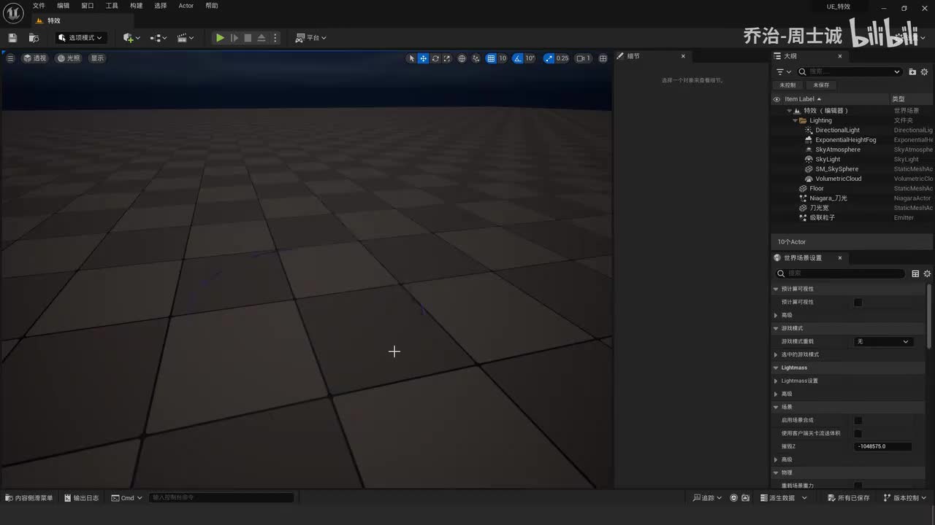Open the 内容侧滑菜单 content drawer
Viewport: 935px width, 525px height.
29,498
